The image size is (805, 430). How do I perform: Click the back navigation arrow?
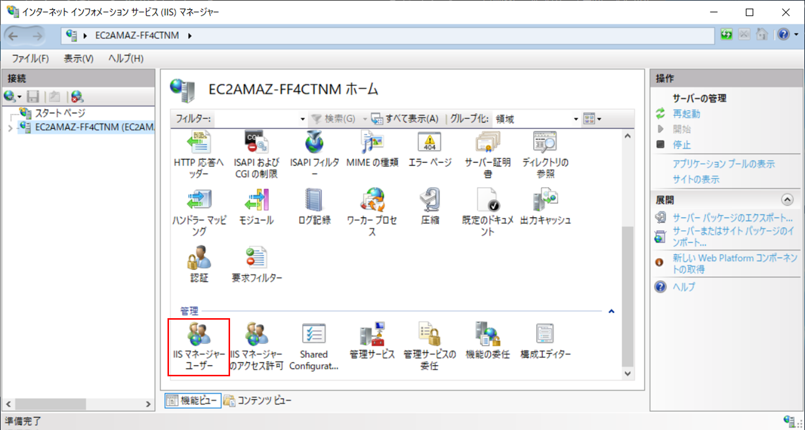click(14, 35)
